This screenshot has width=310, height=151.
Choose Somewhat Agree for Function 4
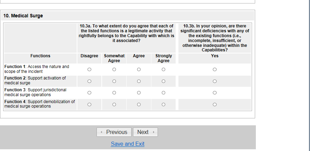point(114,104)
